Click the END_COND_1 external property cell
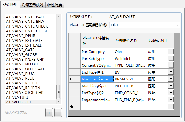 [130, 93]
